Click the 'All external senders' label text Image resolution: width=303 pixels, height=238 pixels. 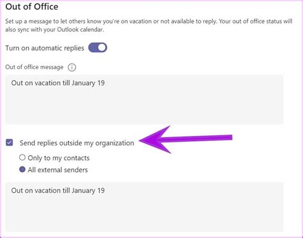click(58, 170)
